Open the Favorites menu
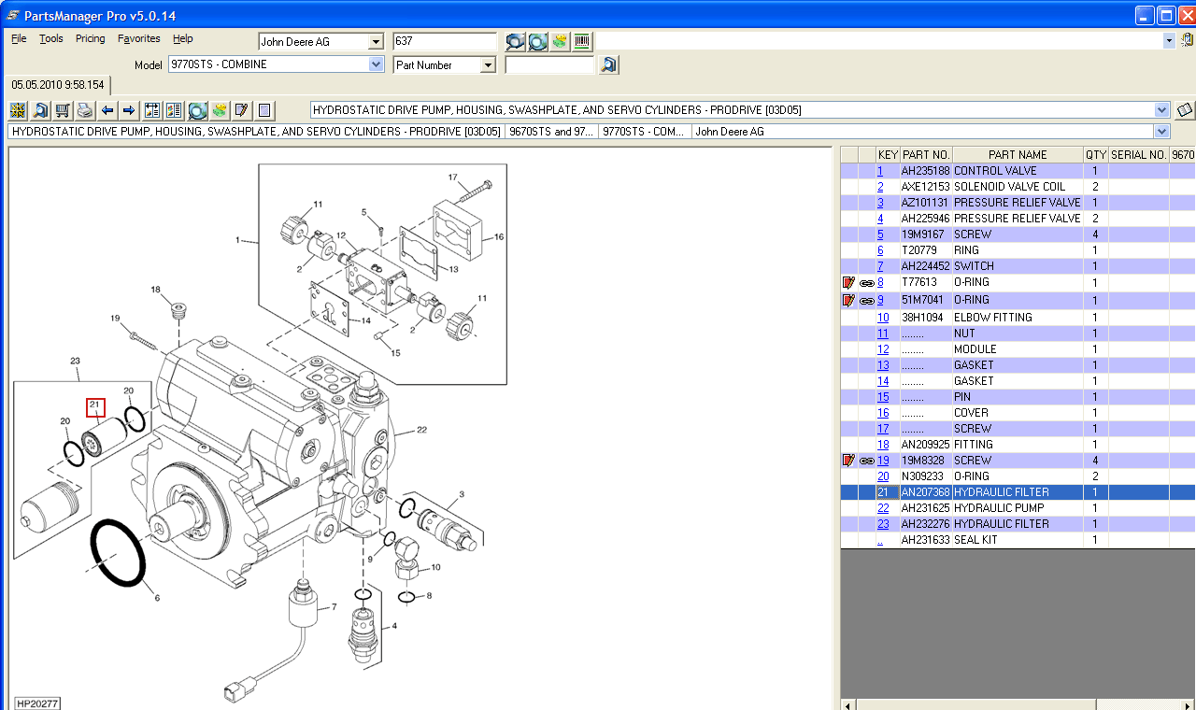Viewport: 1196px width, 710px height. point(139,38)
